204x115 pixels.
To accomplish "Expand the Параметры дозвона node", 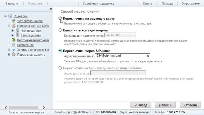I will [x=9, y=55].
